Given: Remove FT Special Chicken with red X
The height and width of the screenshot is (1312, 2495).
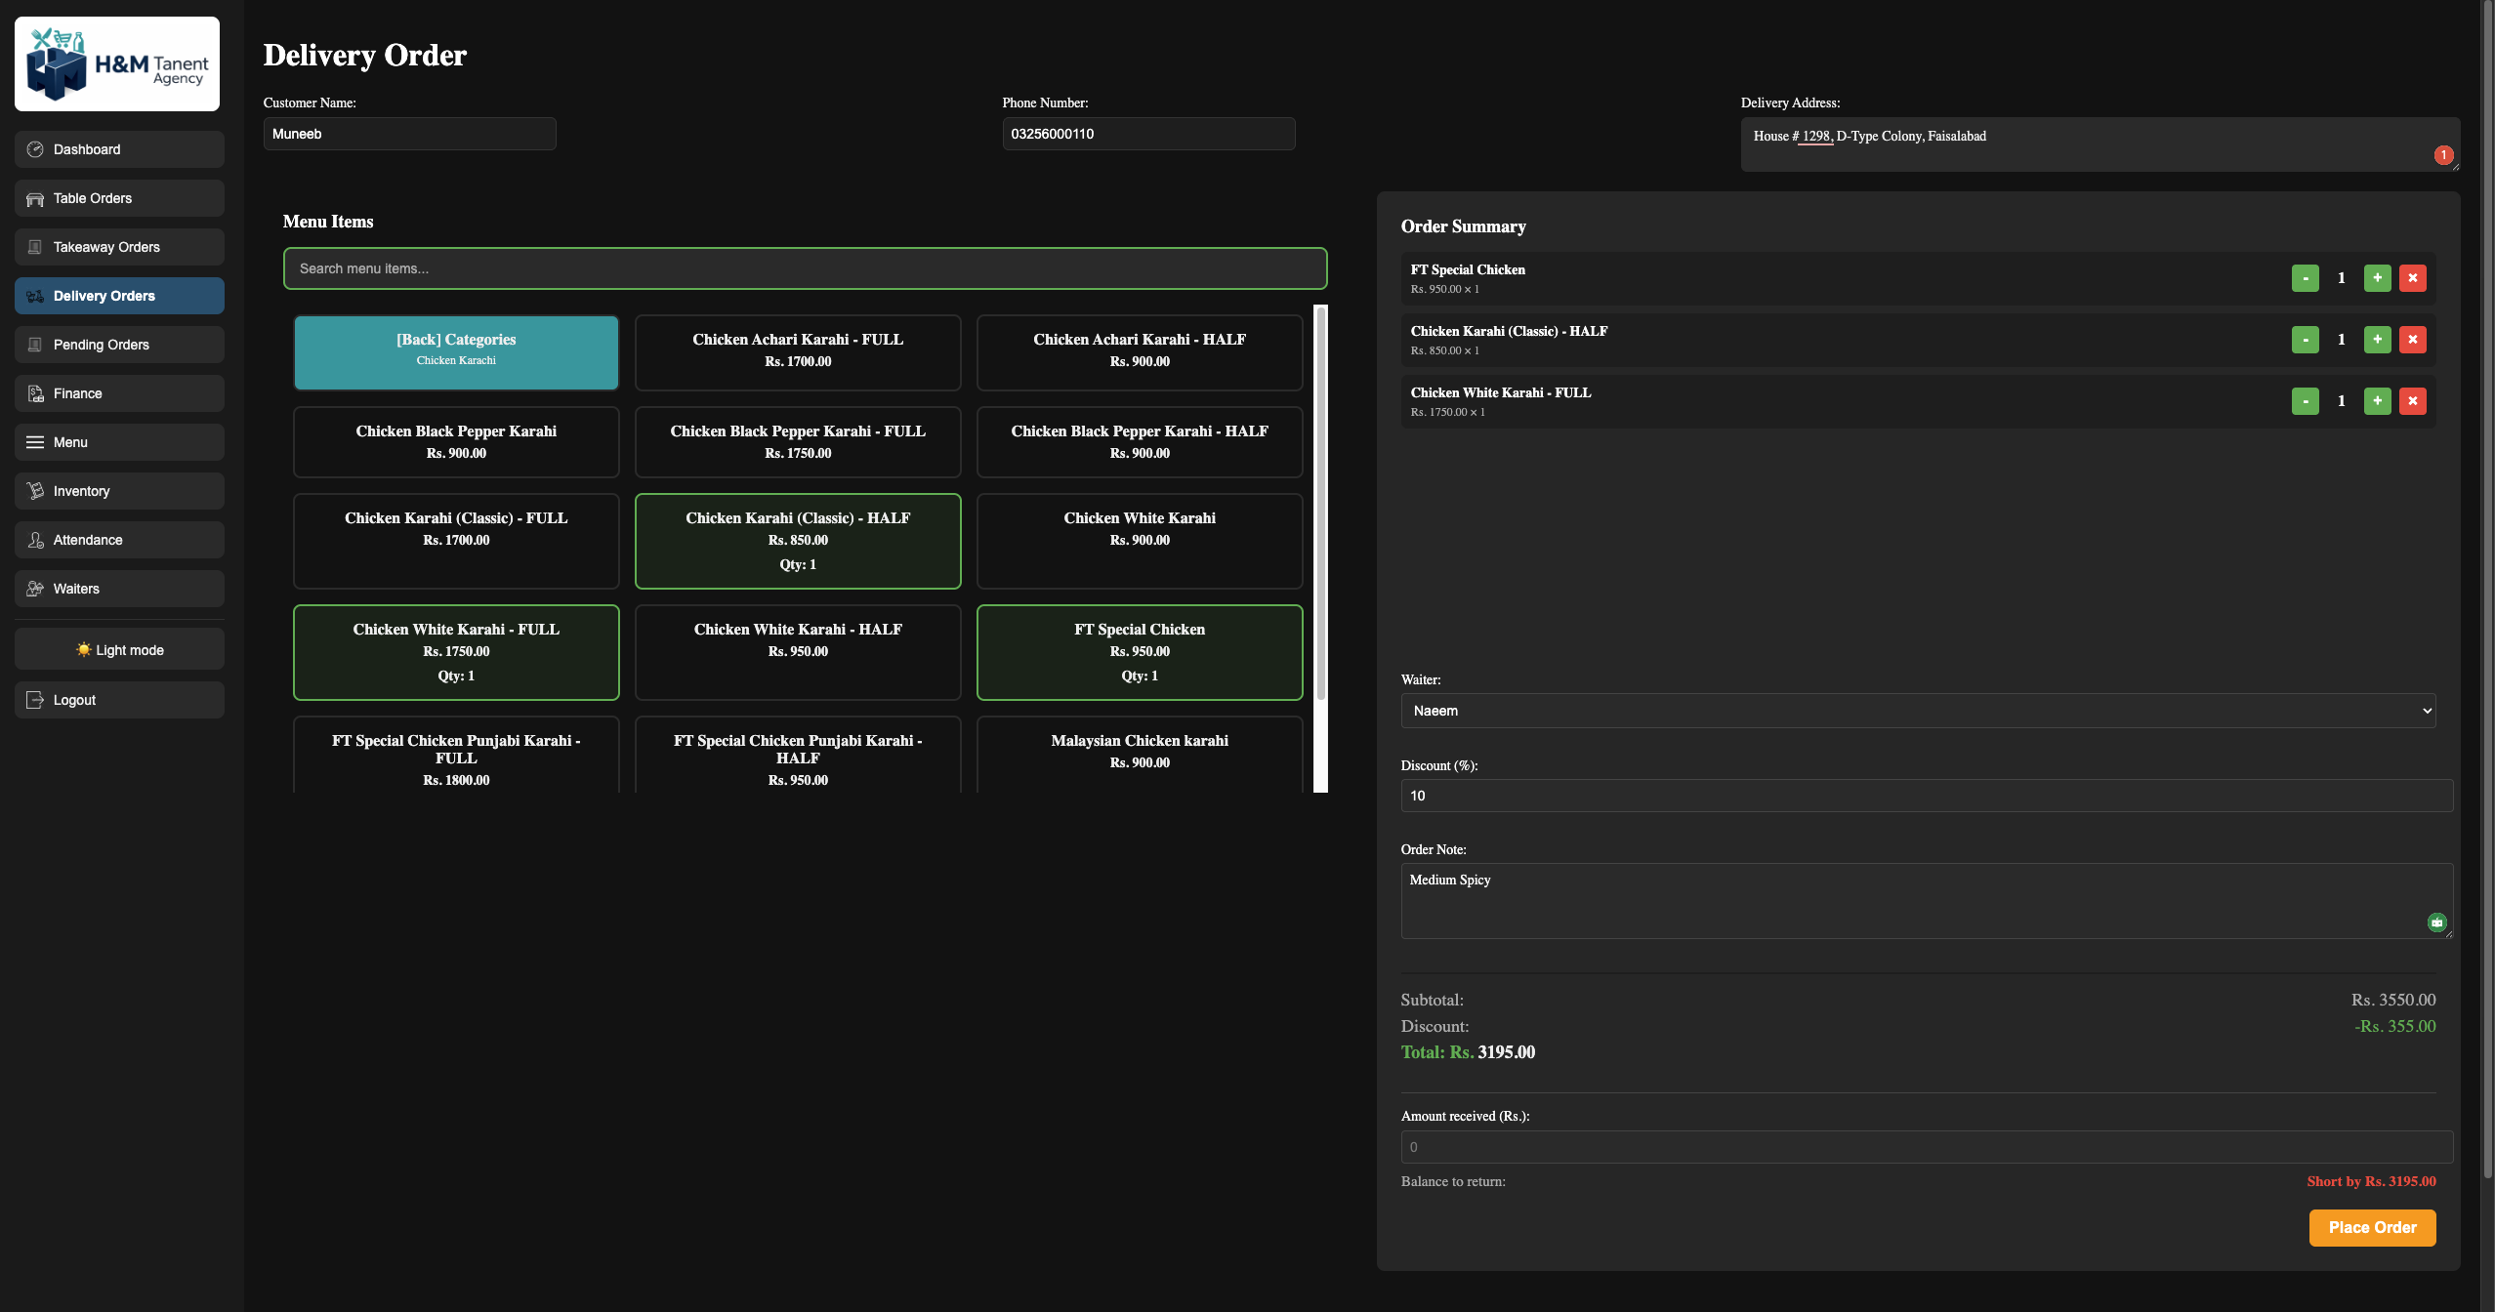Looking at the screenshot, I should coord(2412,278).
